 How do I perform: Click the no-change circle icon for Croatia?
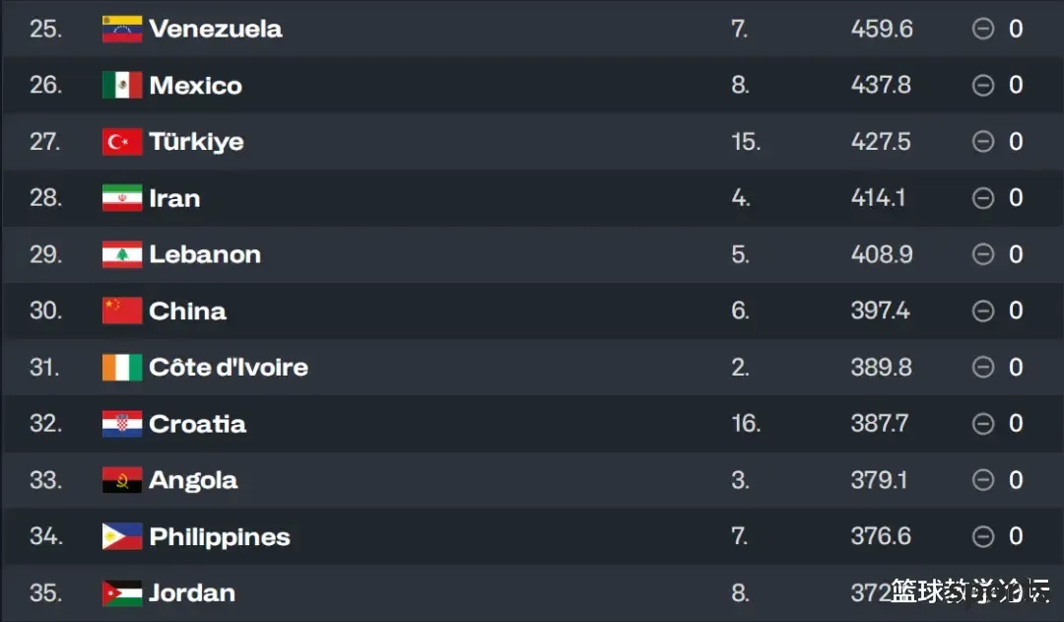(983, 424)
